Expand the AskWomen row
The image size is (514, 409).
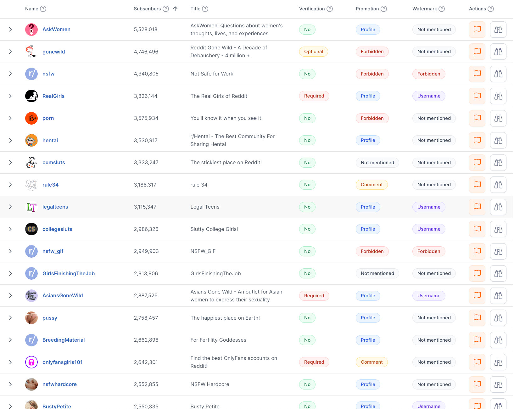point(10,30)
